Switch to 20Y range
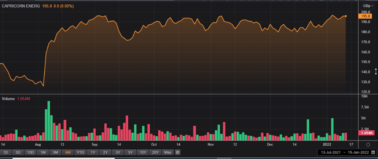Image resolution: width=378 pixels, height=159 pixels. pyautogui.click(x=156, y=152)
